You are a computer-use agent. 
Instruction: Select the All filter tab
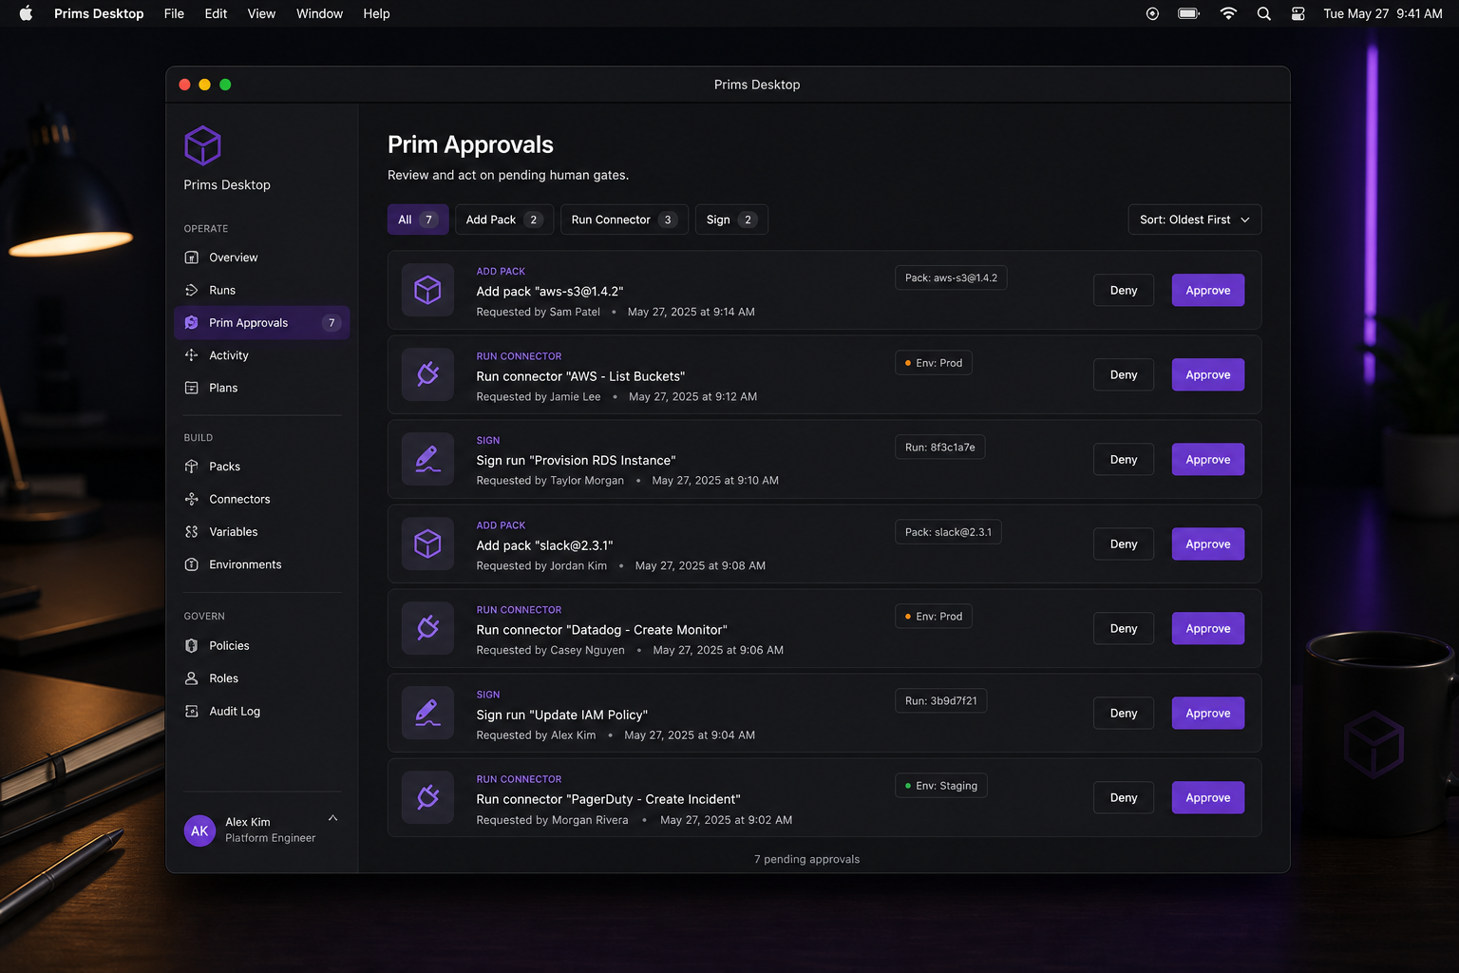418,219
